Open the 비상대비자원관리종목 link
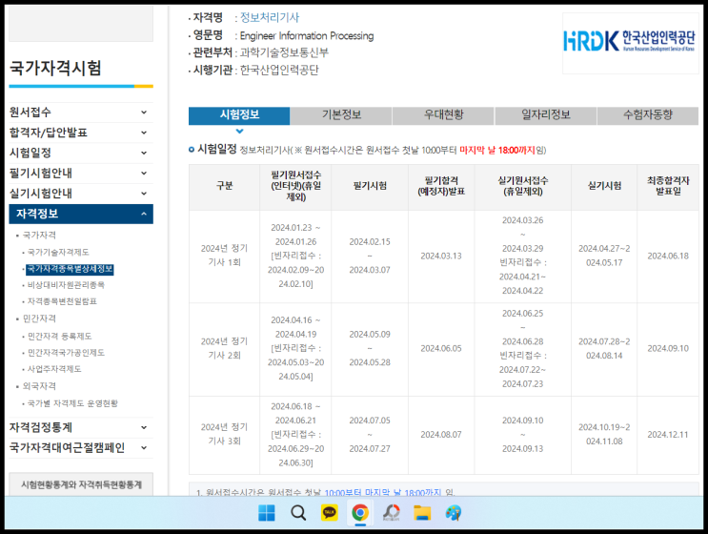Image resolution: width=708 pixels, height=534 pixels. coord(66,285)
